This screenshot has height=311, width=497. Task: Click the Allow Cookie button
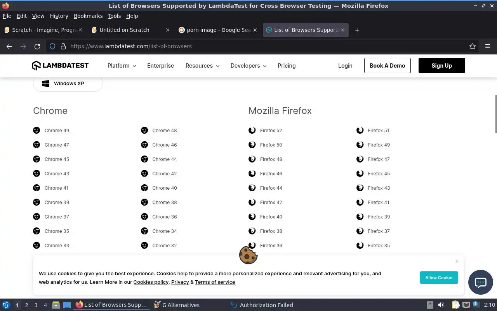coord(439,278)
